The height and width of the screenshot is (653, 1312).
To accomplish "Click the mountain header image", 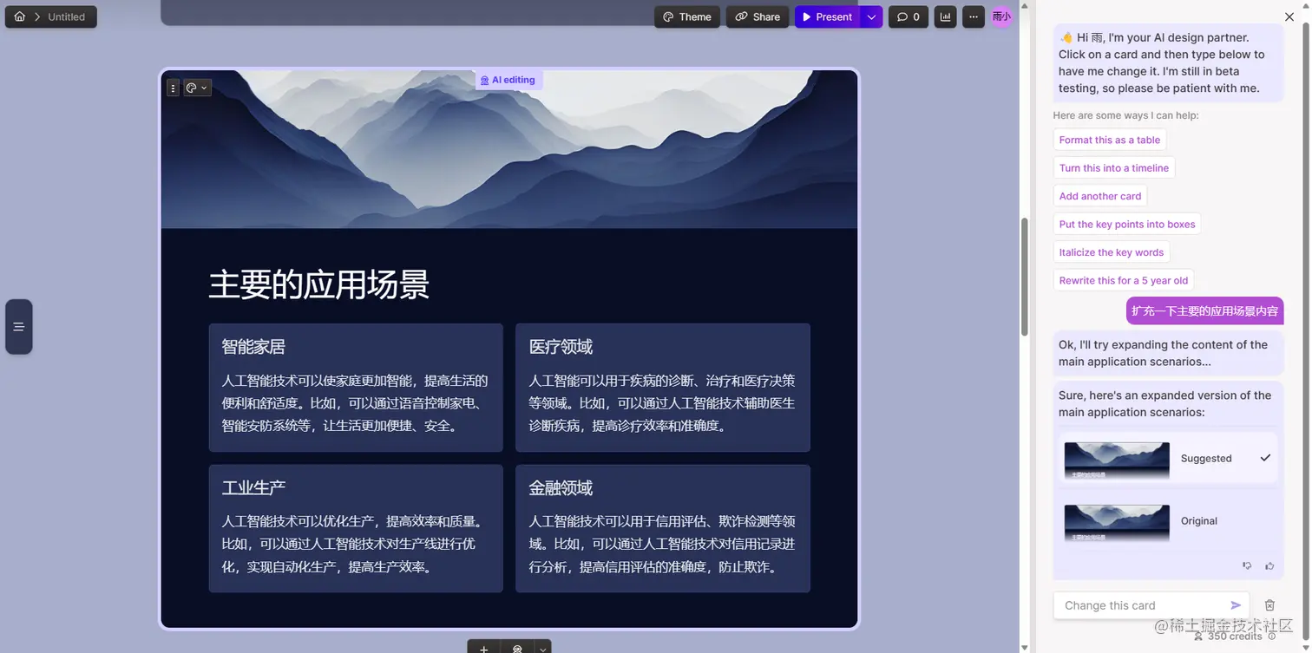I will point(509,149).
